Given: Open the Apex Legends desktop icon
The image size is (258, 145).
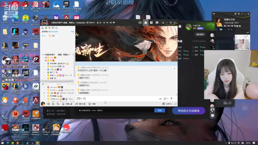Looking at the screenshot, I should [36, 102].
